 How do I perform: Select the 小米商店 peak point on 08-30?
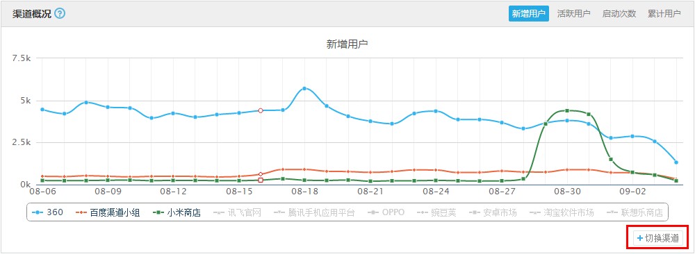(567, 110)
